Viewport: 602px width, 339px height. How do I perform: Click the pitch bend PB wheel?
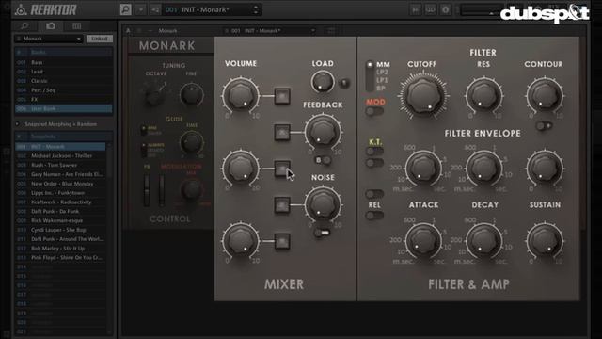[x=147, y=190]
